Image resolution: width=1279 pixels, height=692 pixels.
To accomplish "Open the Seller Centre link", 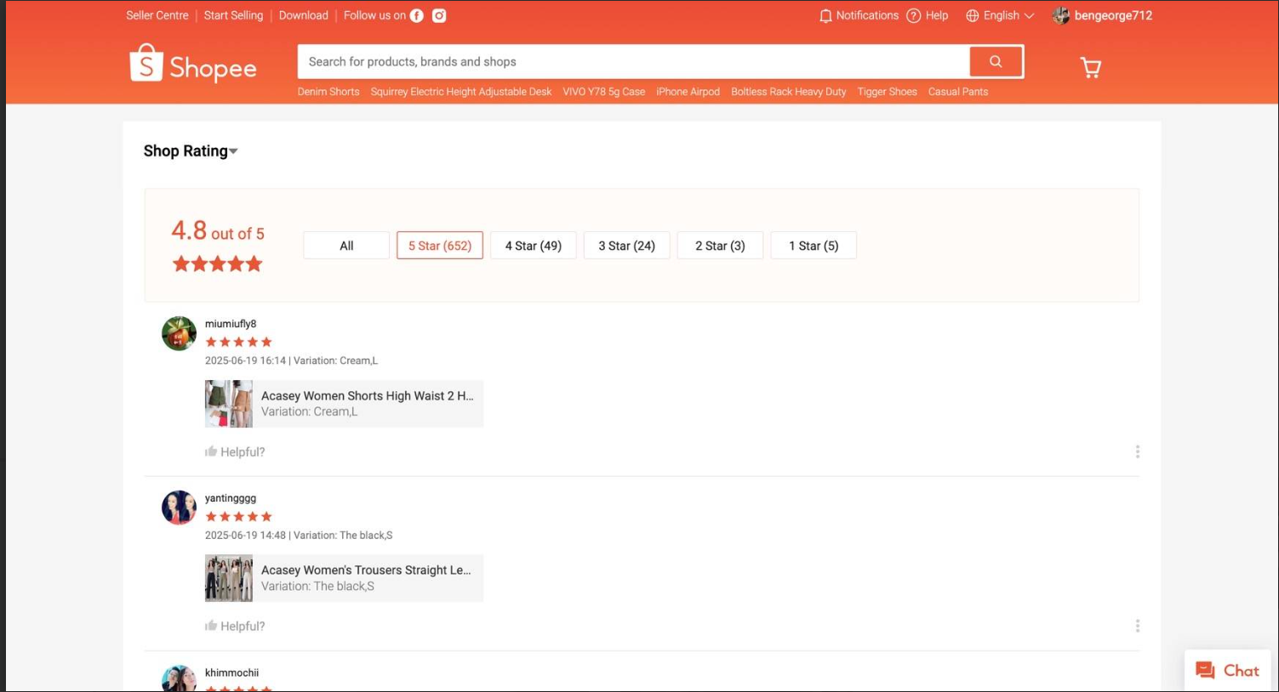I will point(157,15).
